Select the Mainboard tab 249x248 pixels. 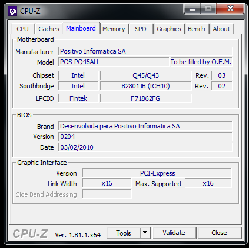(81, 28)
